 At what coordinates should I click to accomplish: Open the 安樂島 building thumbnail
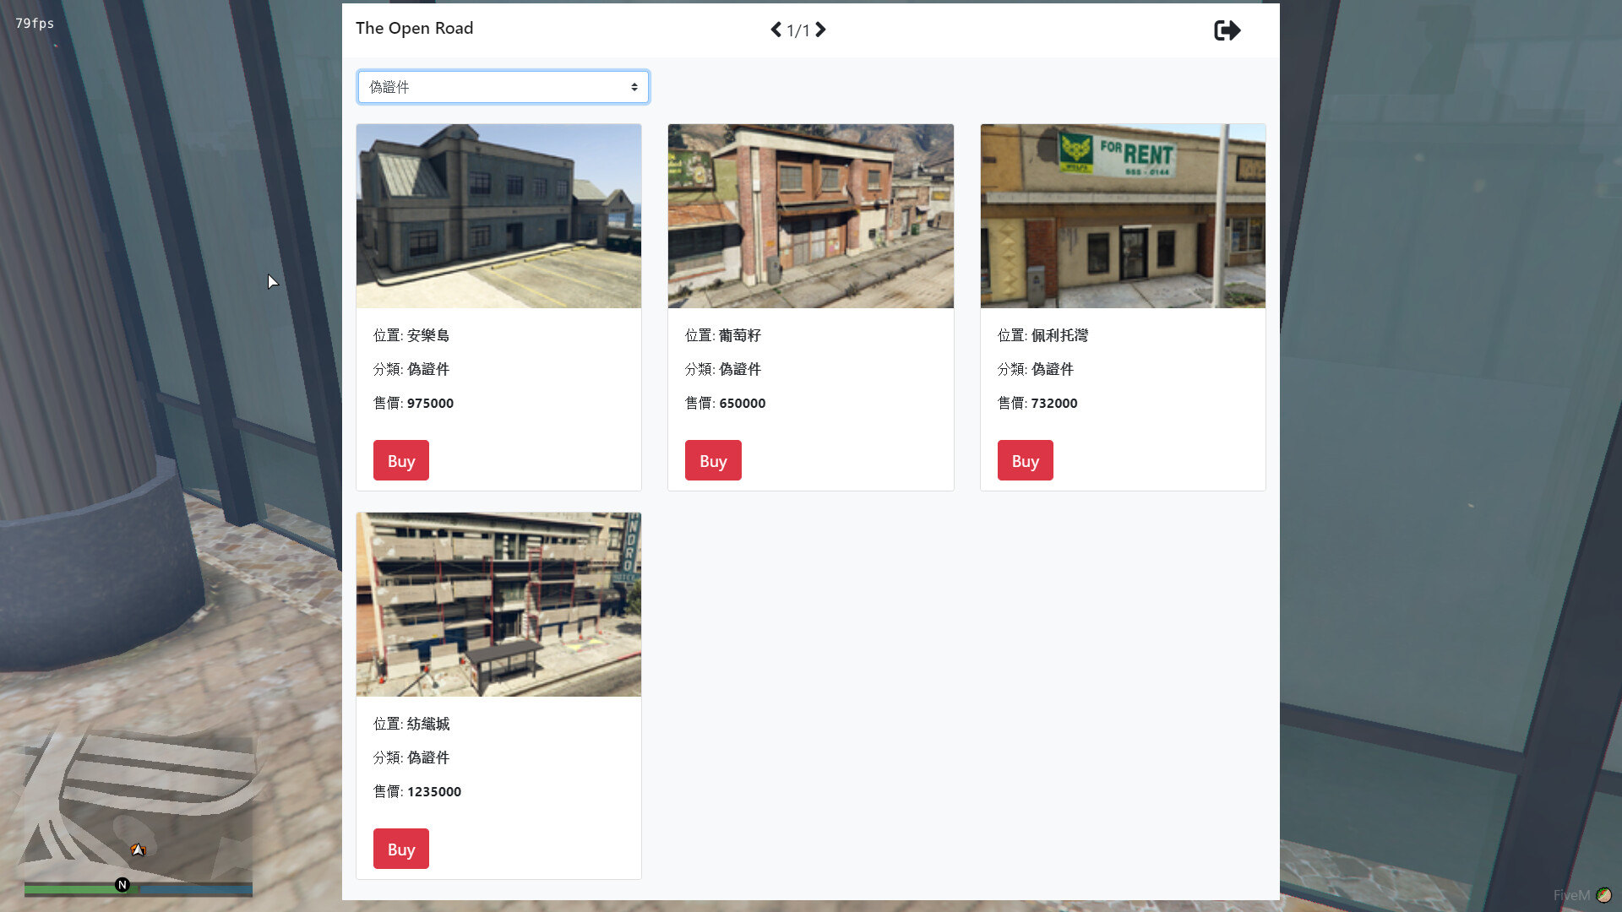click(x=498, y=216)
